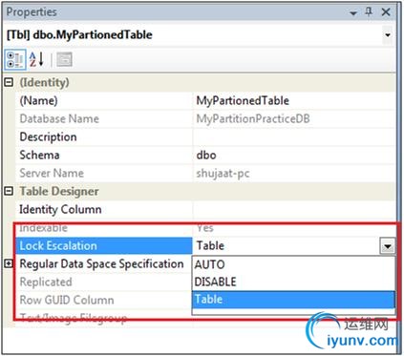This screenshot has height=356, width=404.
Task: Switch to Categorized view icon
Action: coord(15,59)
